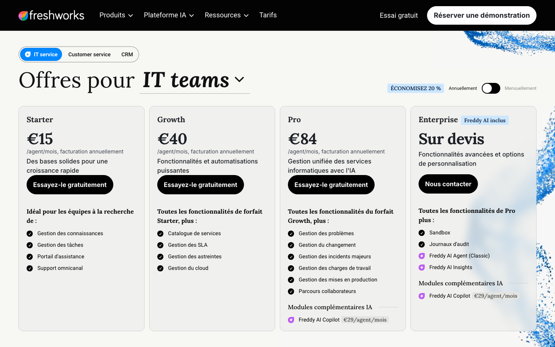Click the €29/agent/mois tag in Enterprise card

click(496, 296)
